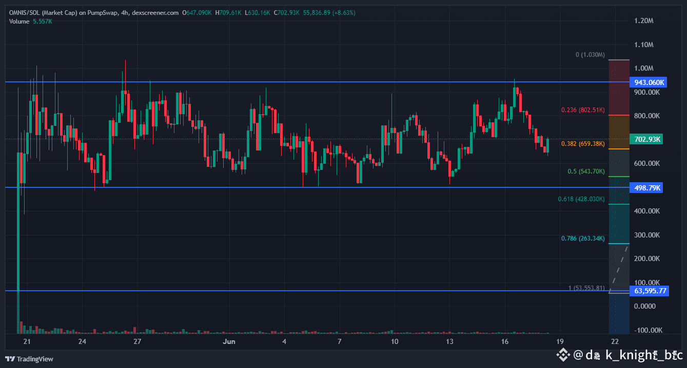The image size is (687, 368).
Task: Click the Jun date label on time axis
Action: tap(229, 341)
